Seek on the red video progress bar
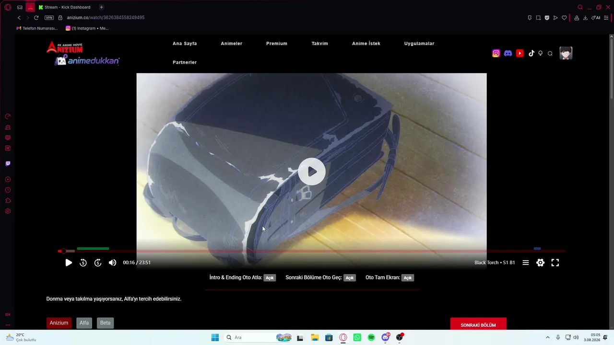This screenshot has height=345, width=614. (312, 251)
